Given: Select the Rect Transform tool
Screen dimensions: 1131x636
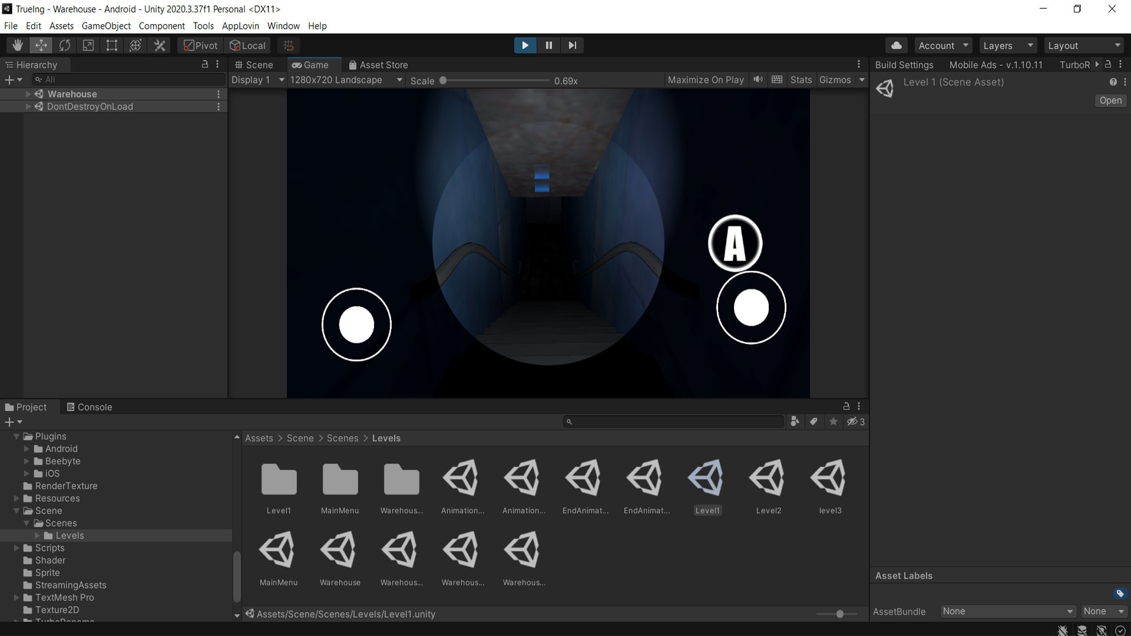Looking at the screenshot, I should point(112,45).
